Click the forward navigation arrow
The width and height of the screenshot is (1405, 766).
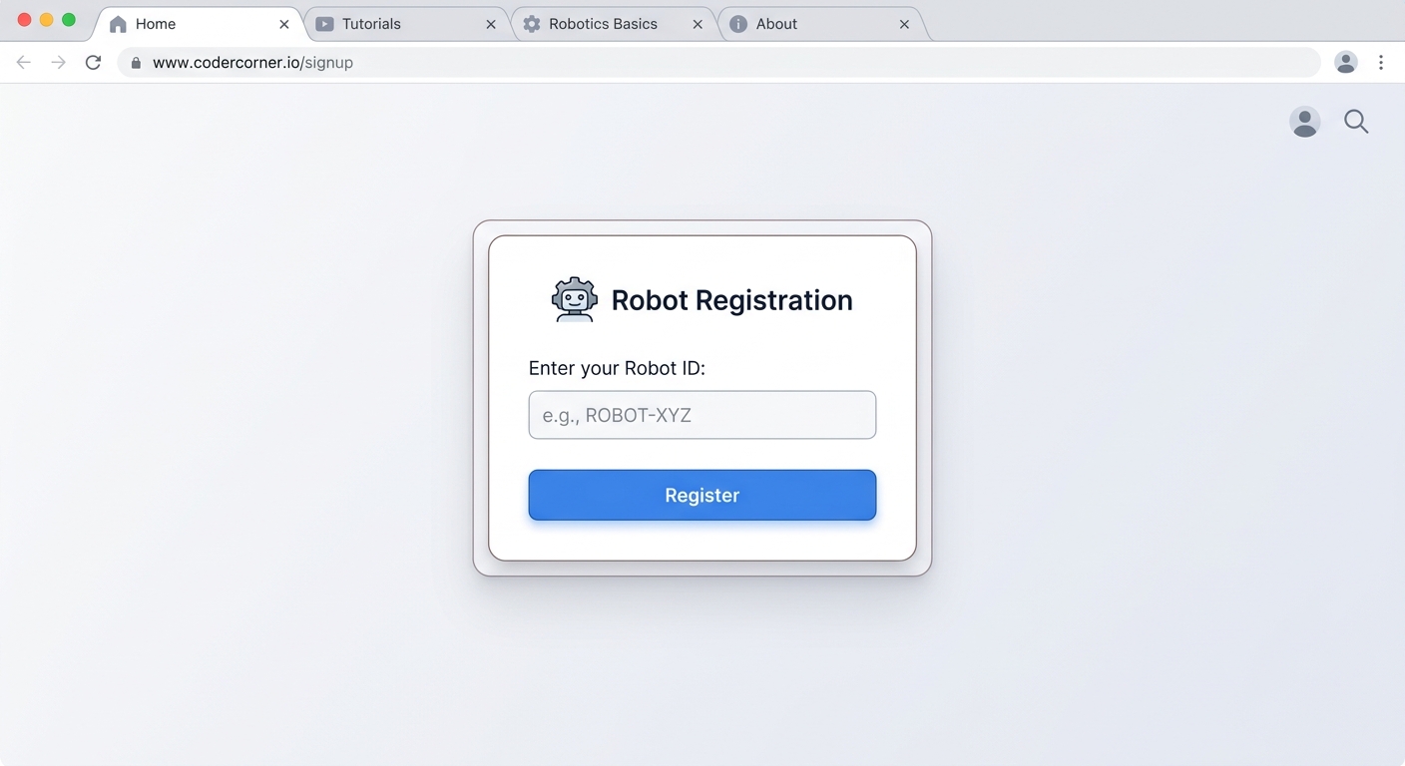pyautogui.click(x=58, y=62)
